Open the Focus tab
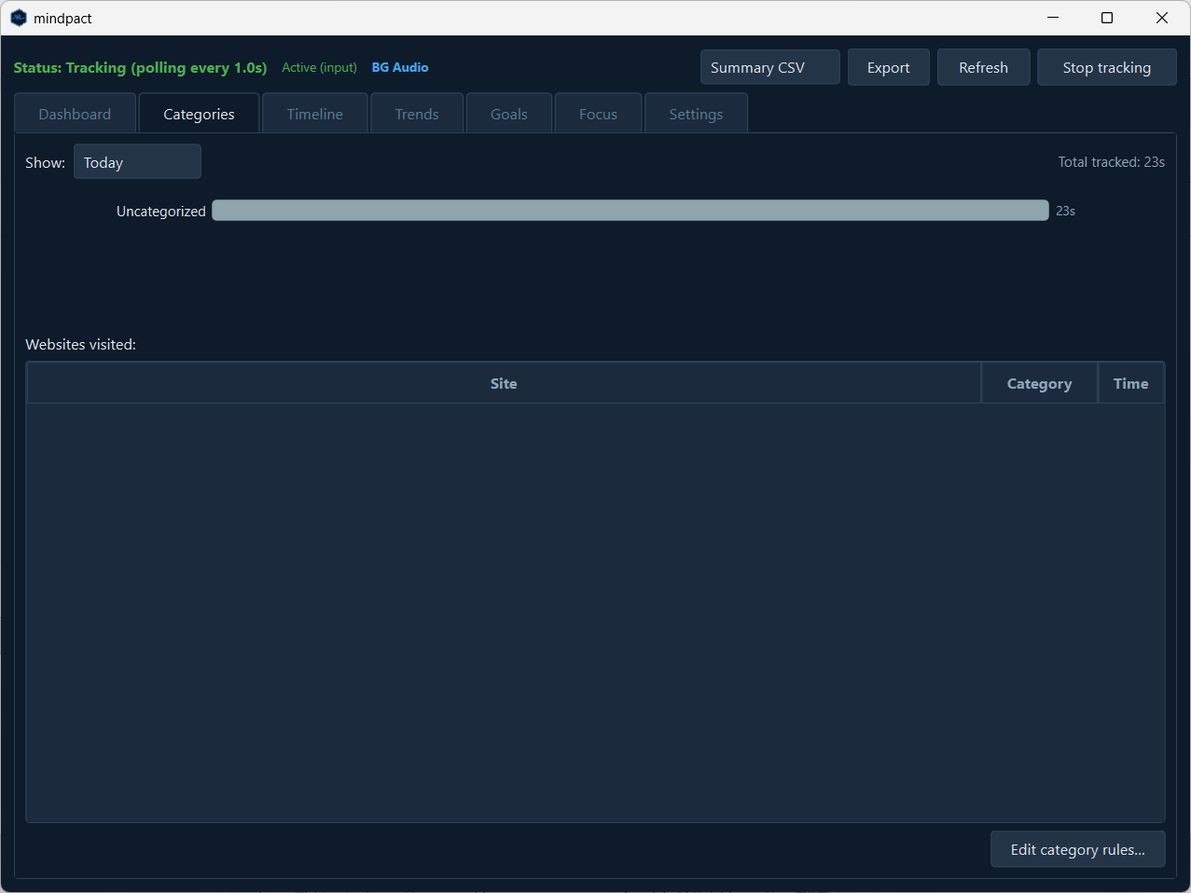Image resolution: width=1191 pixels, height=893 pixels. pyautogui.click(x=598, y=114)
